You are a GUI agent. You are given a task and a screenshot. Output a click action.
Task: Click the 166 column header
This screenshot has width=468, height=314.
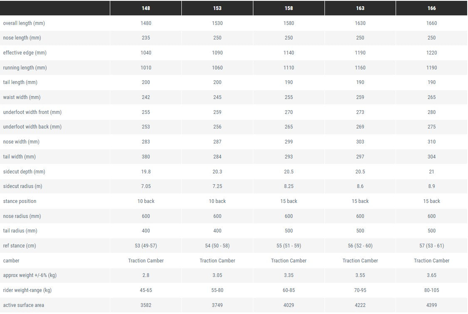(431, 8)
